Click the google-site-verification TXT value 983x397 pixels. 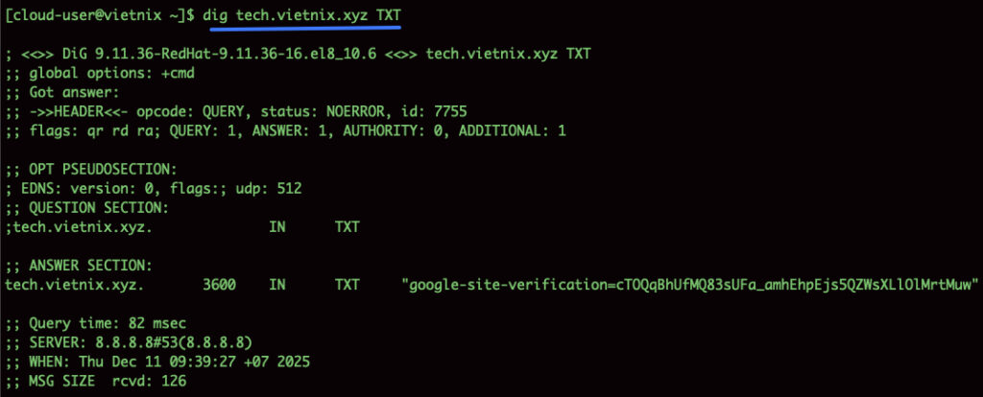[690, 285]
